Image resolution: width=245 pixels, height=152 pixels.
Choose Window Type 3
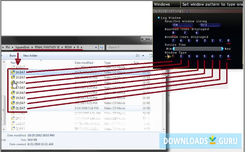coord(189,56)
